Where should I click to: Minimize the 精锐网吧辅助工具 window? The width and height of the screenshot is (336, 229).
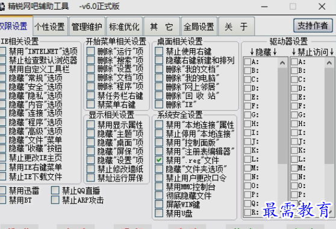click(264, 7)
